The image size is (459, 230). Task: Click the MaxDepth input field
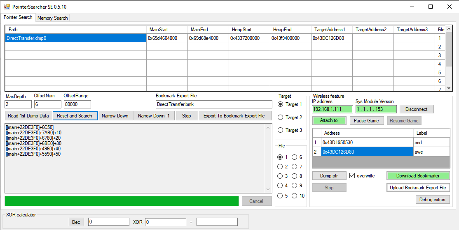point(18,104)
